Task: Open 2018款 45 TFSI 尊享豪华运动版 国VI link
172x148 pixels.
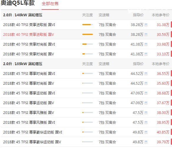Action: pos(32,132)
